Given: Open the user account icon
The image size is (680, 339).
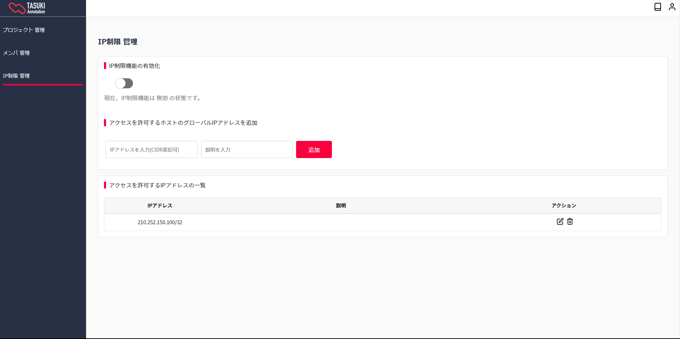Looking at the screenshot, I should click(672, 7).
